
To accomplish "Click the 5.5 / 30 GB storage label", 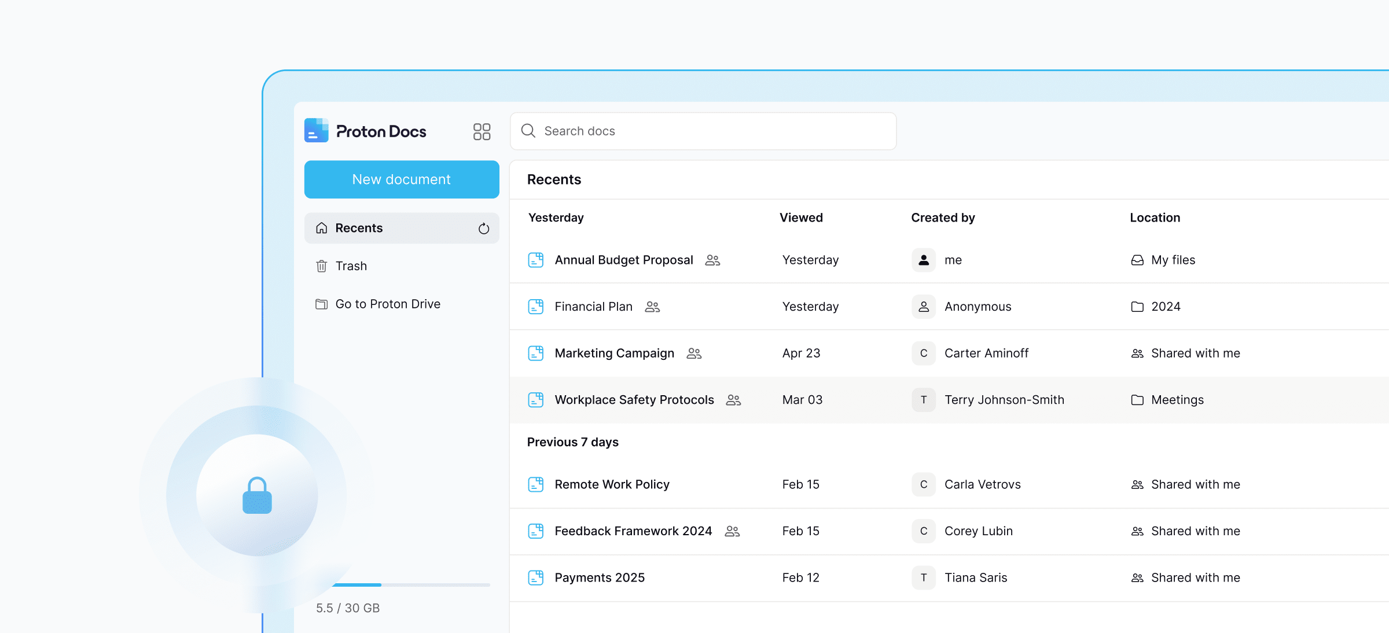I will pos(348,608).
